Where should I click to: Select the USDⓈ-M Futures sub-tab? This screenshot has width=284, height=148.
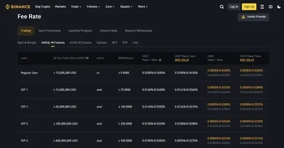53,43
